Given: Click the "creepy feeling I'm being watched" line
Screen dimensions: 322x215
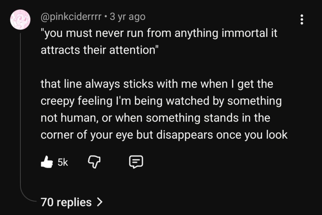Looking at the screenshot, I should (x=161, y=101).
